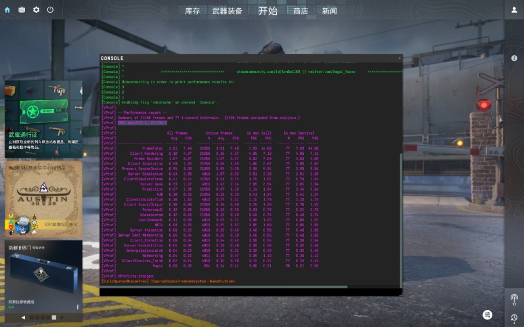
Task: Show previous news carousel item arrow
Action: click(x=23, y=317)
